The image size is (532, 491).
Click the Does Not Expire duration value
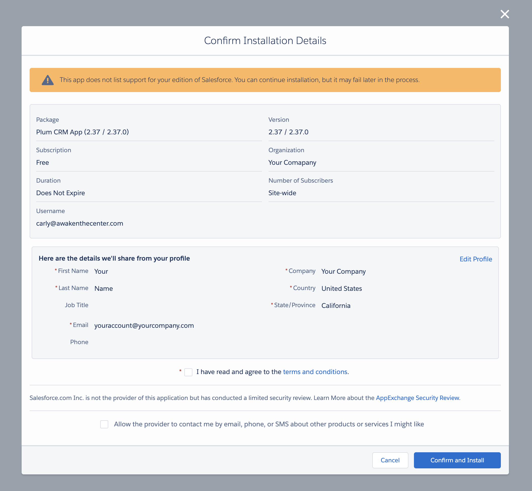(x=61, y=193)
